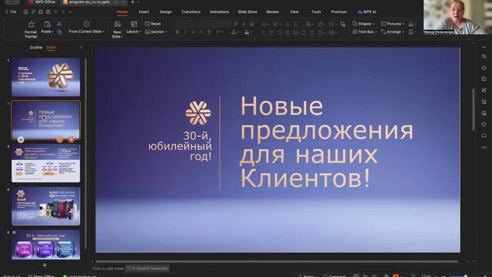Open the Animations ribbon tab
492x277 pixels.
tap(219, 12)
